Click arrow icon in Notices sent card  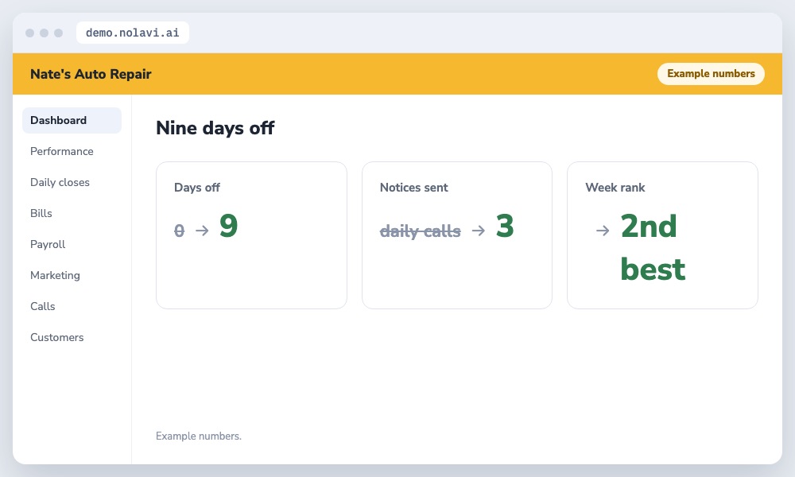(478, 231)
